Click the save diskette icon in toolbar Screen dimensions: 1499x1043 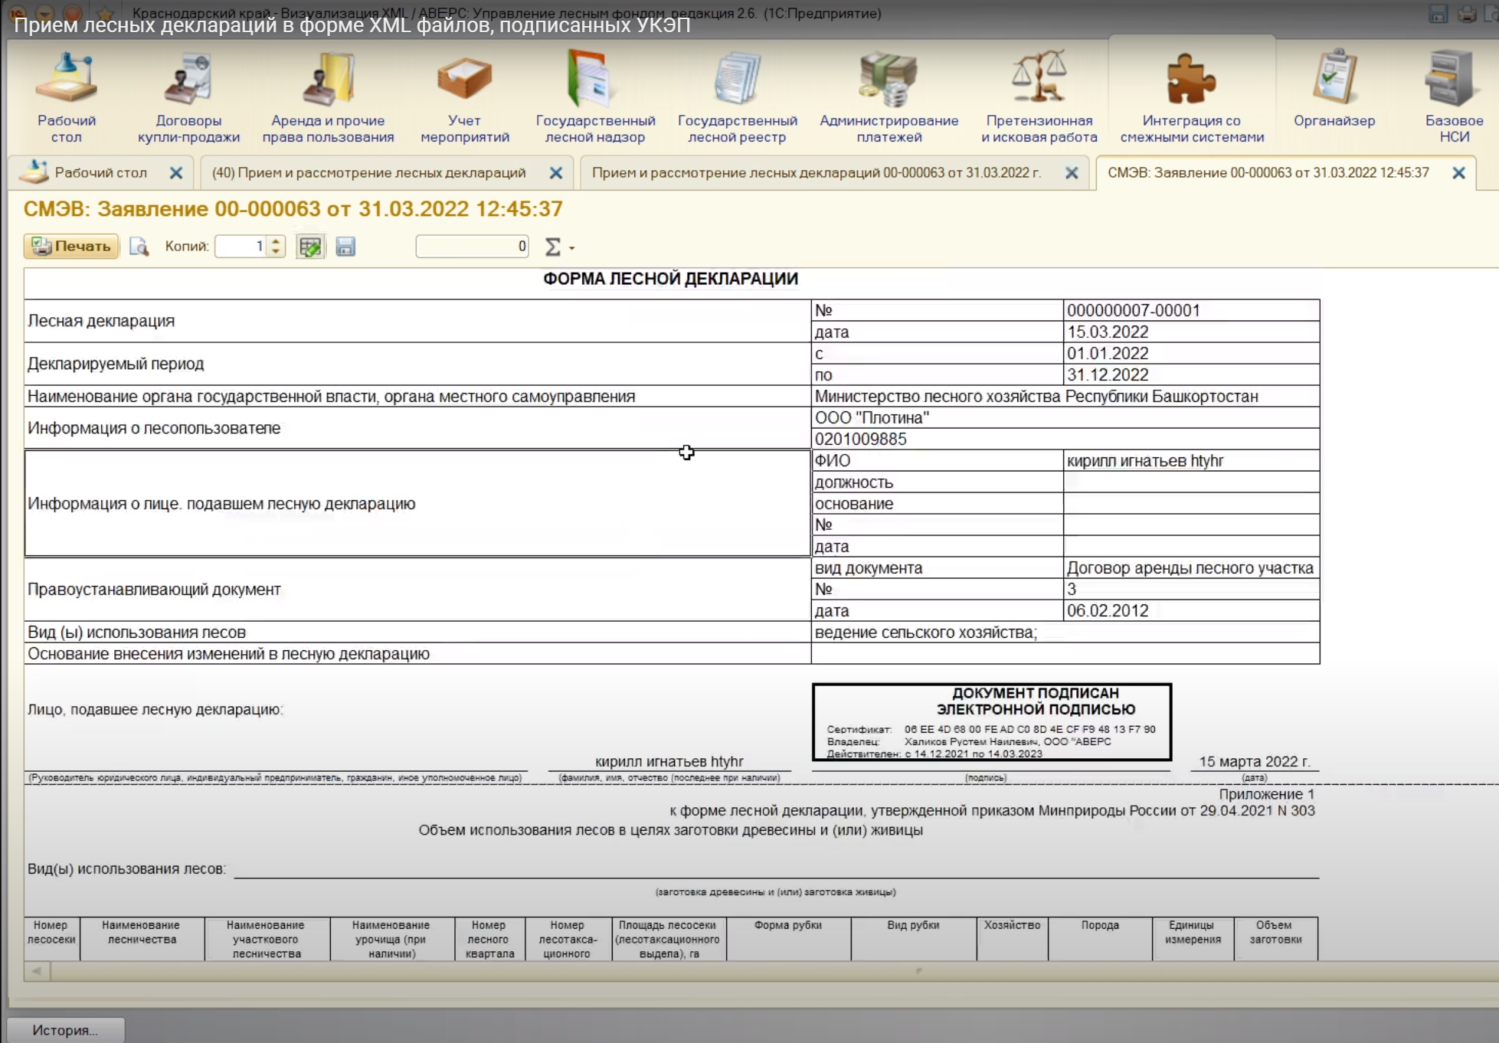click(345, 247)
